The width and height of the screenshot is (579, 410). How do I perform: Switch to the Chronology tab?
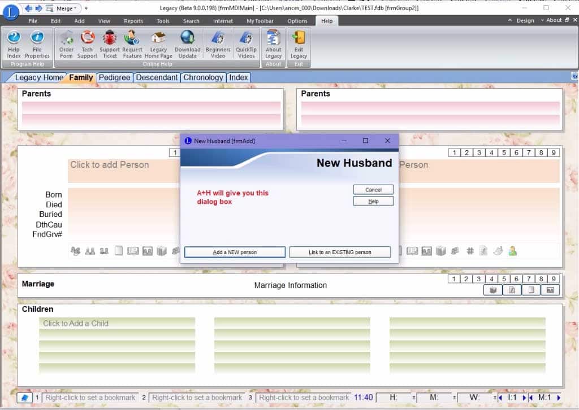(203, 77)
